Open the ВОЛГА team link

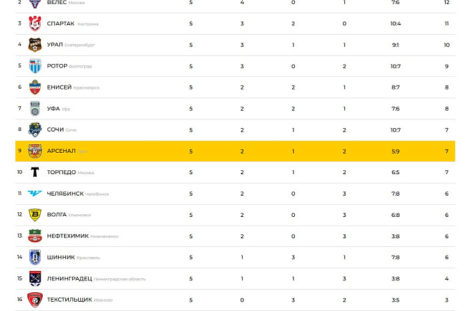(x=57, y=215)
